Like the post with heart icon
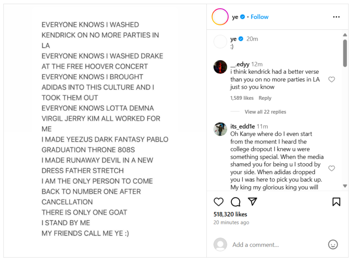 [218, 202]
